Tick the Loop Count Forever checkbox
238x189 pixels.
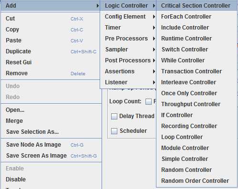(148, 101)
